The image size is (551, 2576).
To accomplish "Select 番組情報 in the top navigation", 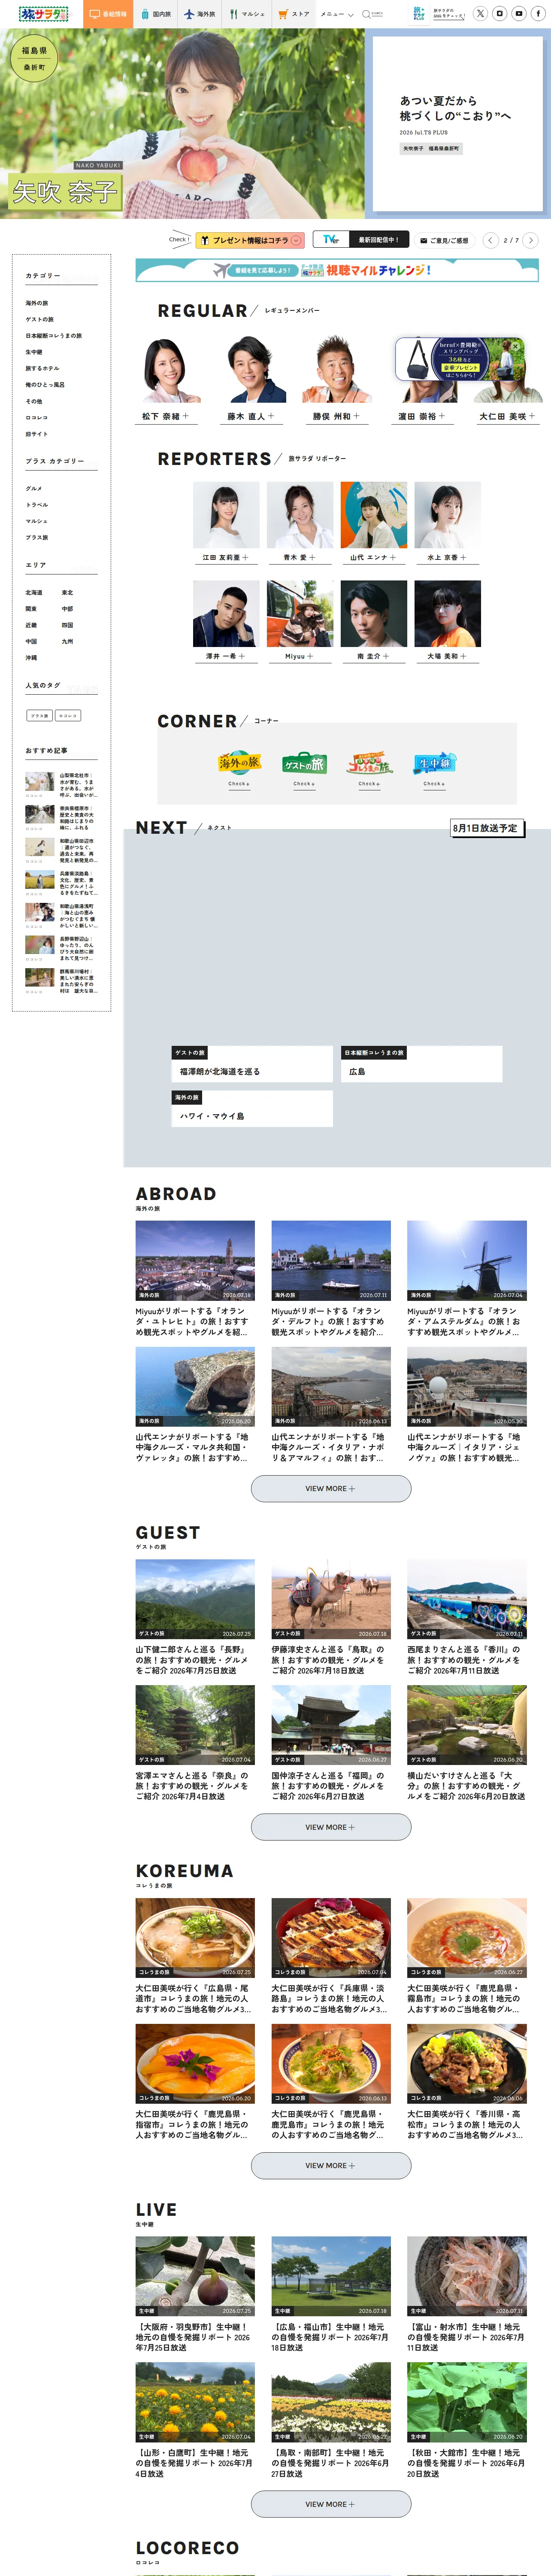I will coord(108,14).
